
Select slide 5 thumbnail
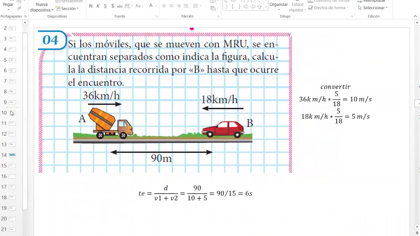[12, 60]
